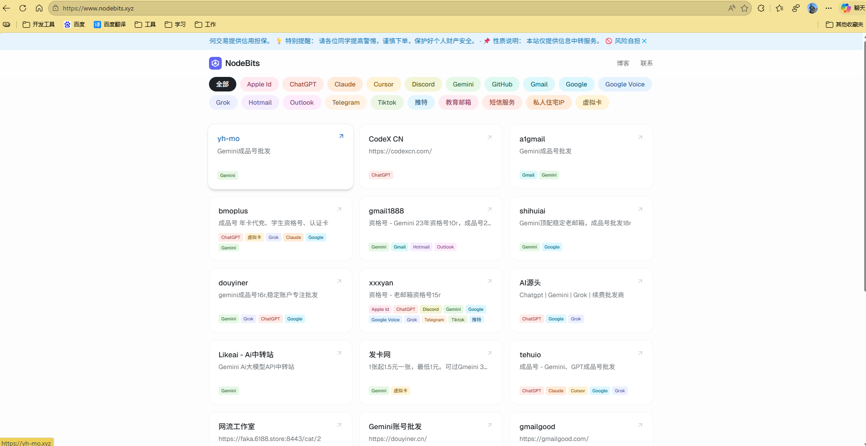The height and width of the screenshot is (446, 866).
Task: Refresh the page with the reload icon
Action: point(23,8)
